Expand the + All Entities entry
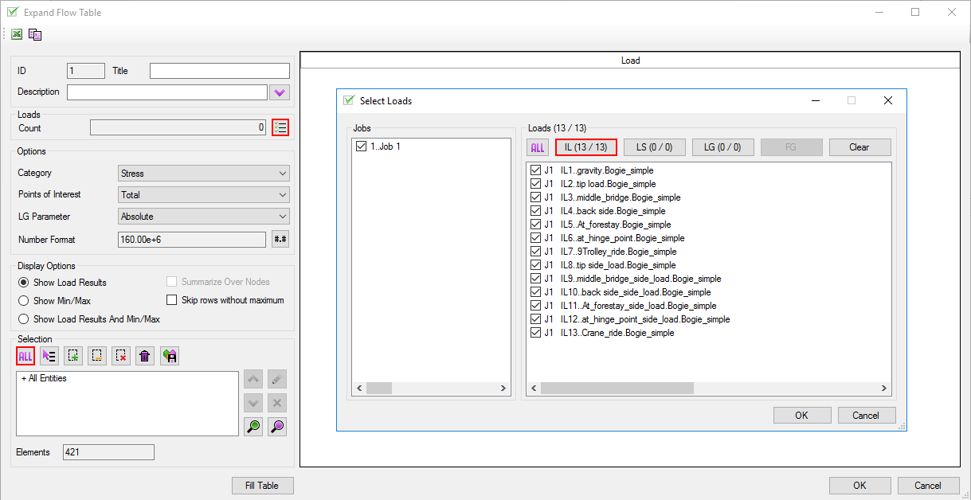 click(x=23, y=378)
